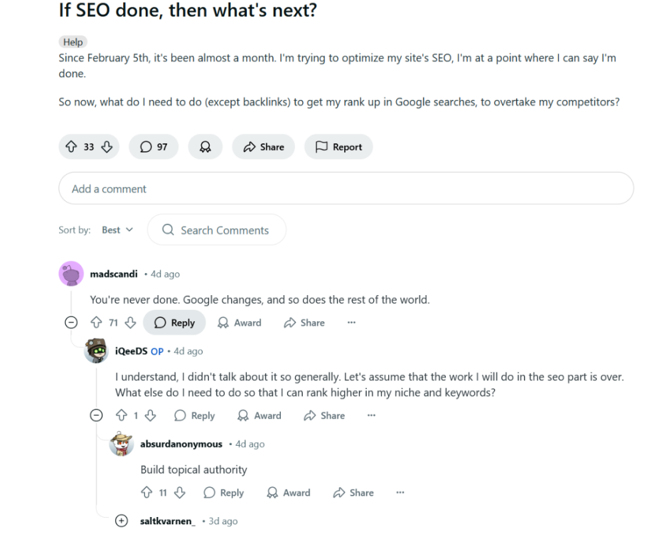Open the Help flair link

pos(73,42)
